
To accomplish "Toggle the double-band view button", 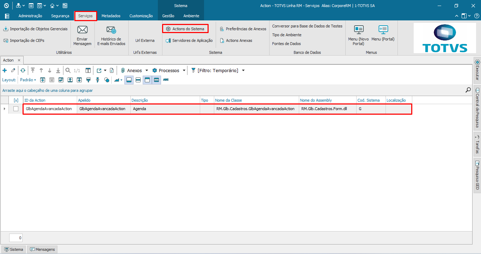I will click(x=156, y=80).
